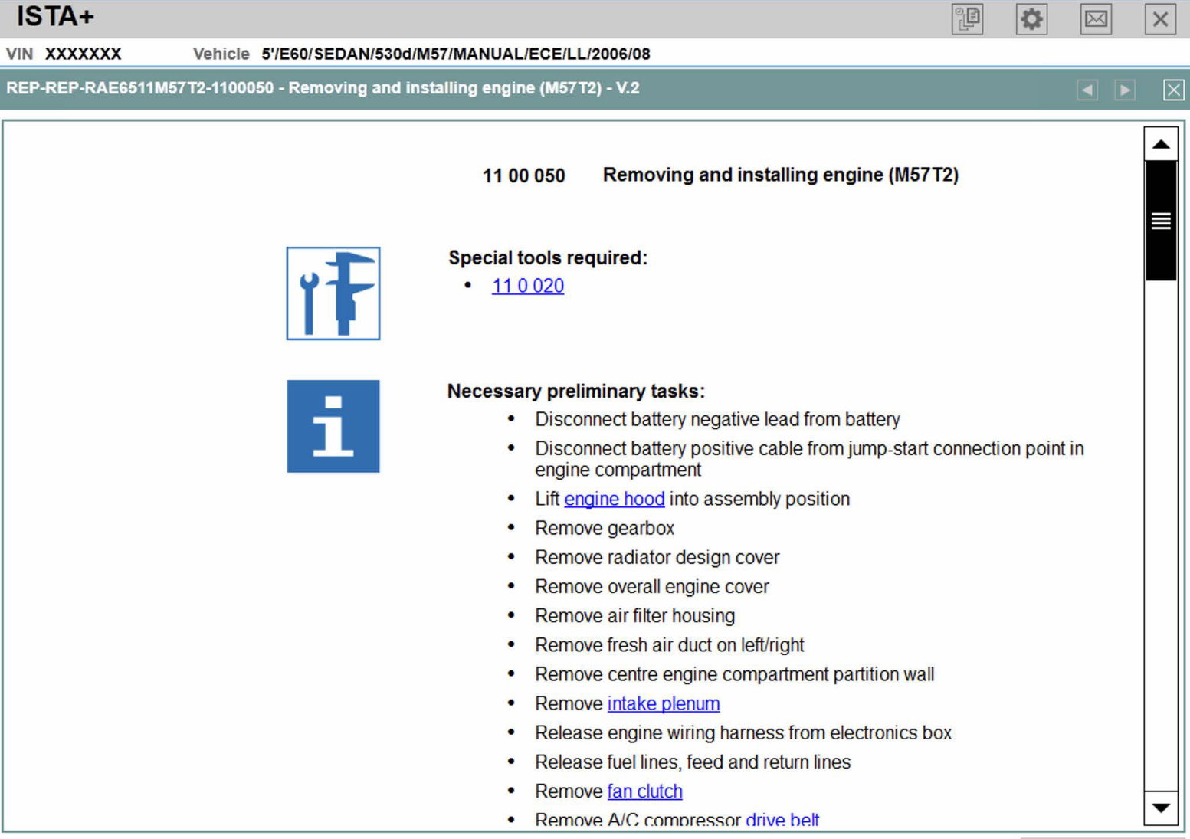Click the vertical scrollbar thumb
This screenshot has height=839, width=1190.
tap(1161, 221)
